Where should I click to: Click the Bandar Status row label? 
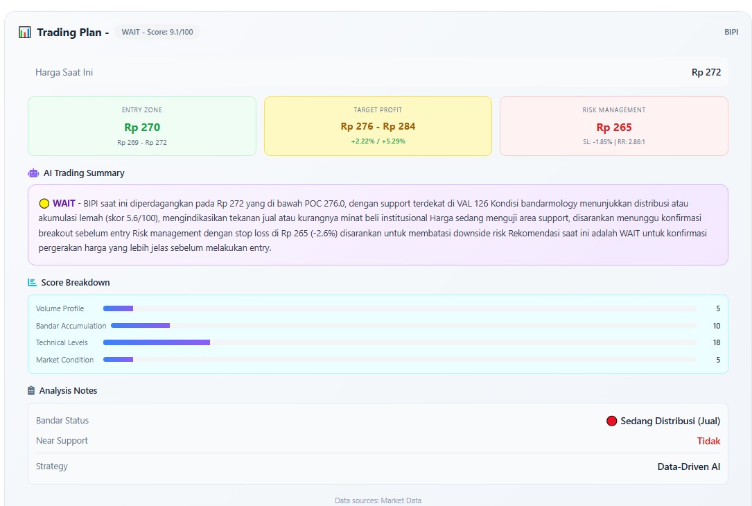(x=62, y=421)
